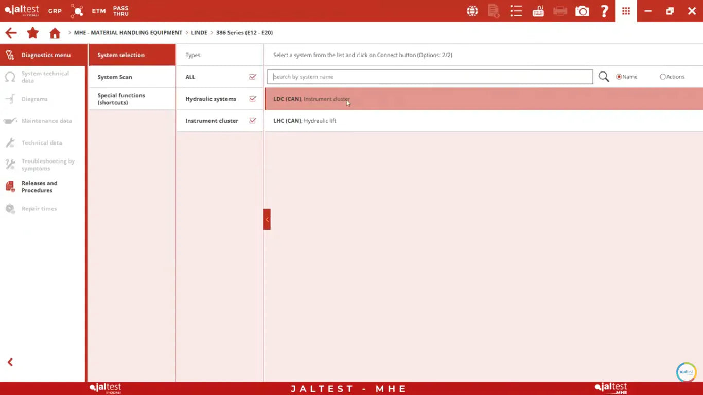Click the ALL types checkbox
Image resolution: width=703 pixels, height=395 pixels.
252,77
